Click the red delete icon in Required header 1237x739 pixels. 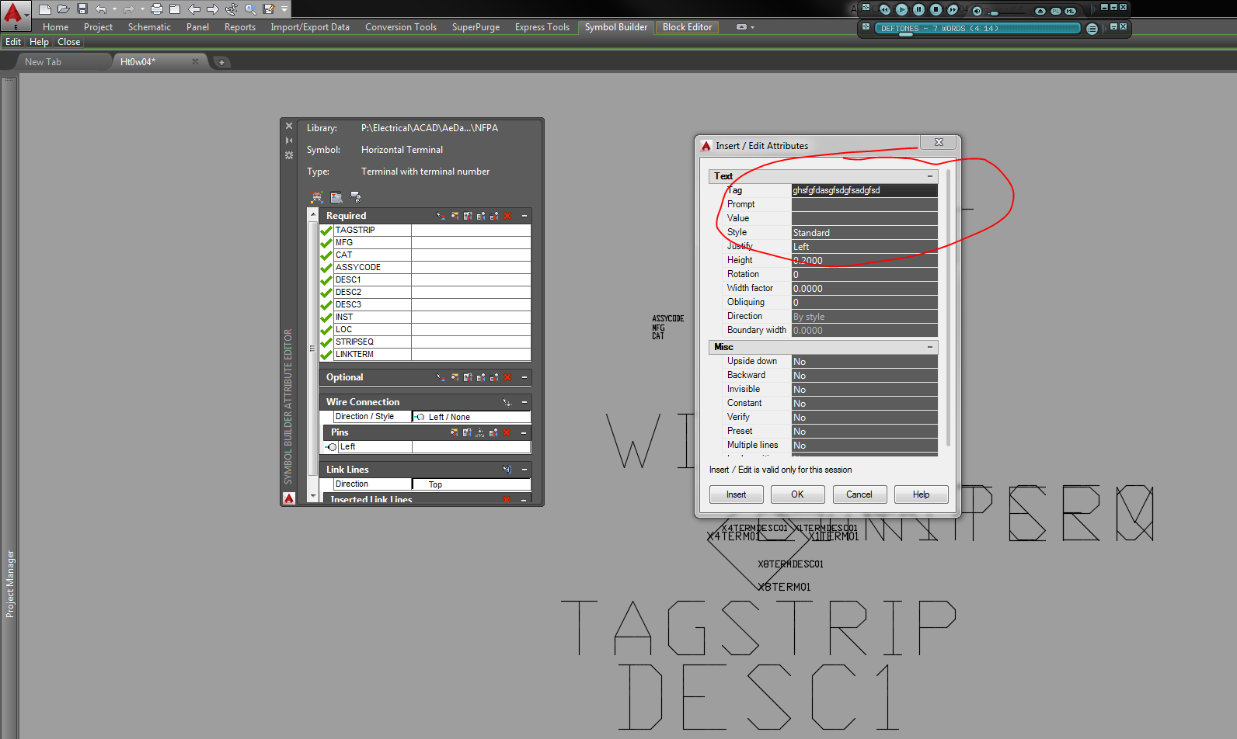[507, 216]
